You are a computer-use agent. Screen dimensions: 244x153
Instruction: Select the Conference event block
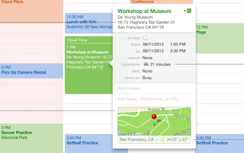161,2
